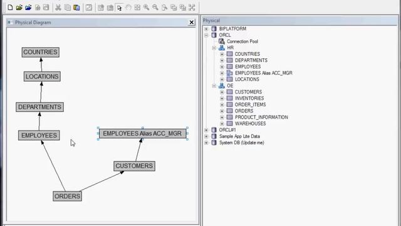The width and height of the screenshot is (401, 226).
Task: Select the DEPARTMENTS box in diagram
Action: (x=39, y=107)
